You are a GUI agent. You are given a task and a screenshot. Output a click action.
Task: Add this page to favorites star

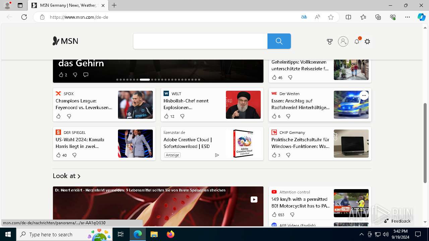[x=331, y=17]
